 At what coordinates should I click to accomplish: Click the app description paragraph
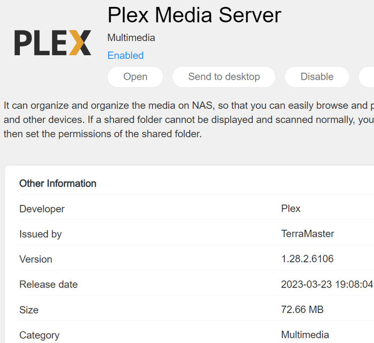(187, 120)
